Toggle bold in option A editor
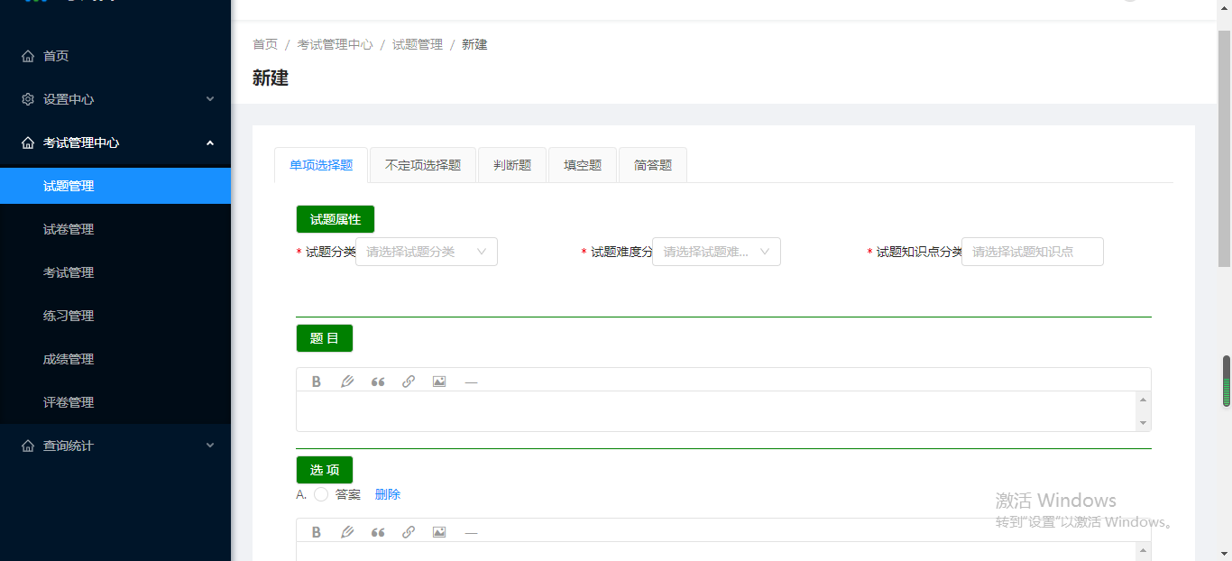The image size is (1232, 561). 317,532
